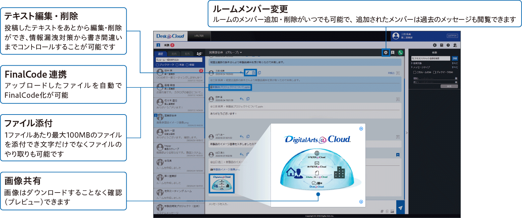
Task: Filter rooms using ルーム一覧を絞り込み field
Action: pyautogui.click(x=179, y=60)
